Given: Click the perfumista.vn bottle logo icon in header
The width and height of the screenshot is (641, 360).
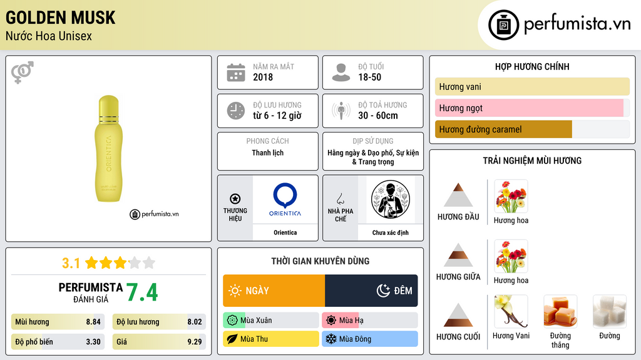Looking at the screenshot, I should point(504,25).
